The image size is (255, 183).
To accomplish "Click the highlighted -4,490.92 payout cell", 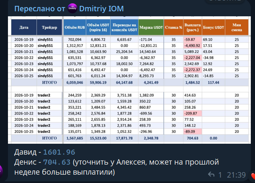I will pyautogui.click(x=193, y=46).
